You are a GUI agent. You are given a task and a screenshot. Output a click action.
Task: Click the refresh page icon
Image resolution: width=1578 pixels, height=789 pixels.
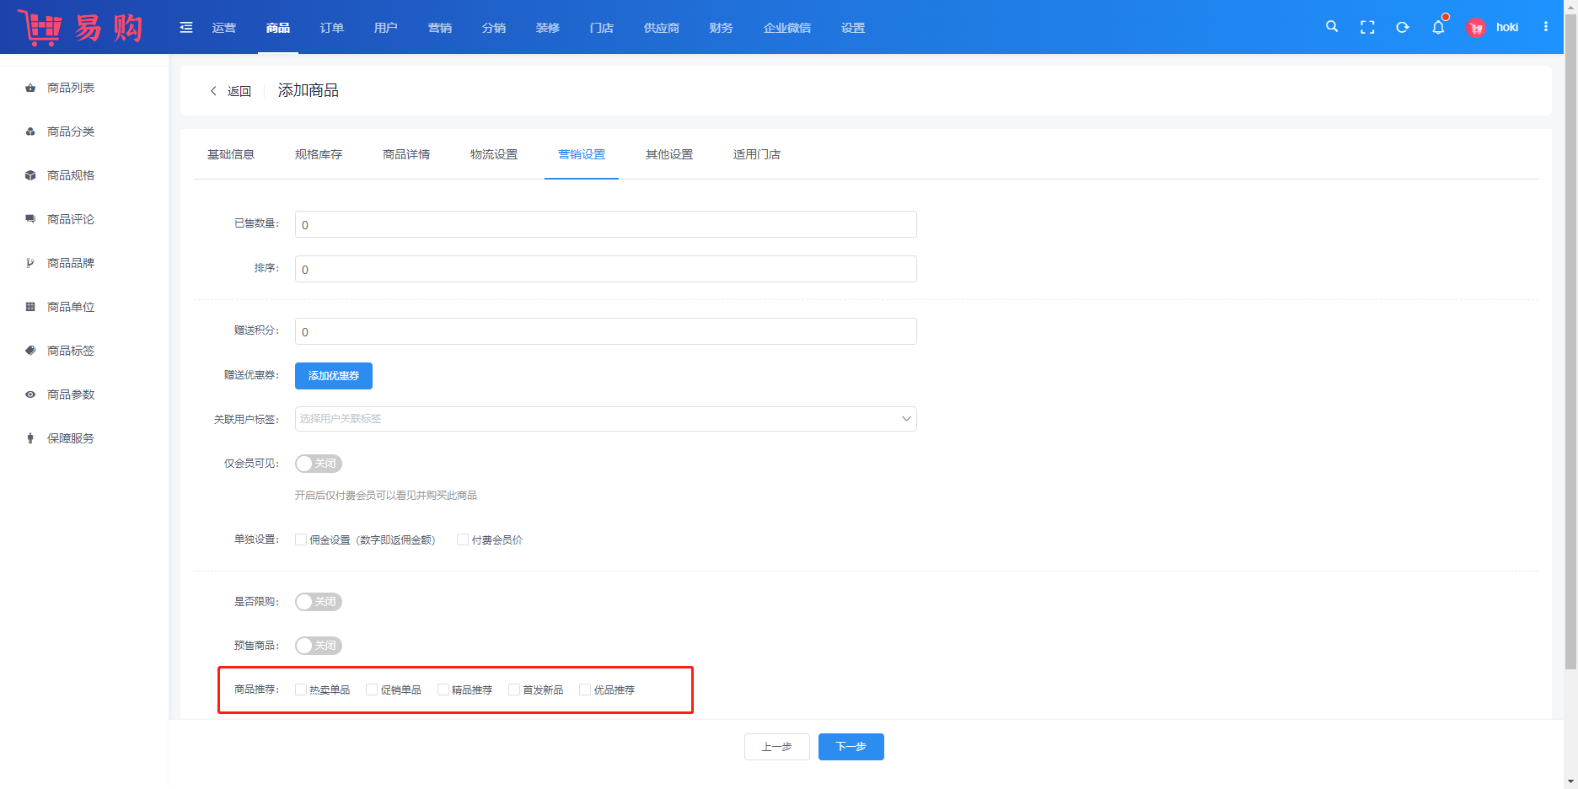point(1403,28)
